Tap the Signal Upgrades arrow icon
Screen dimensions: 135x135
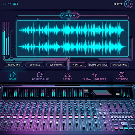pyautogui.click(x=94, y=75)
